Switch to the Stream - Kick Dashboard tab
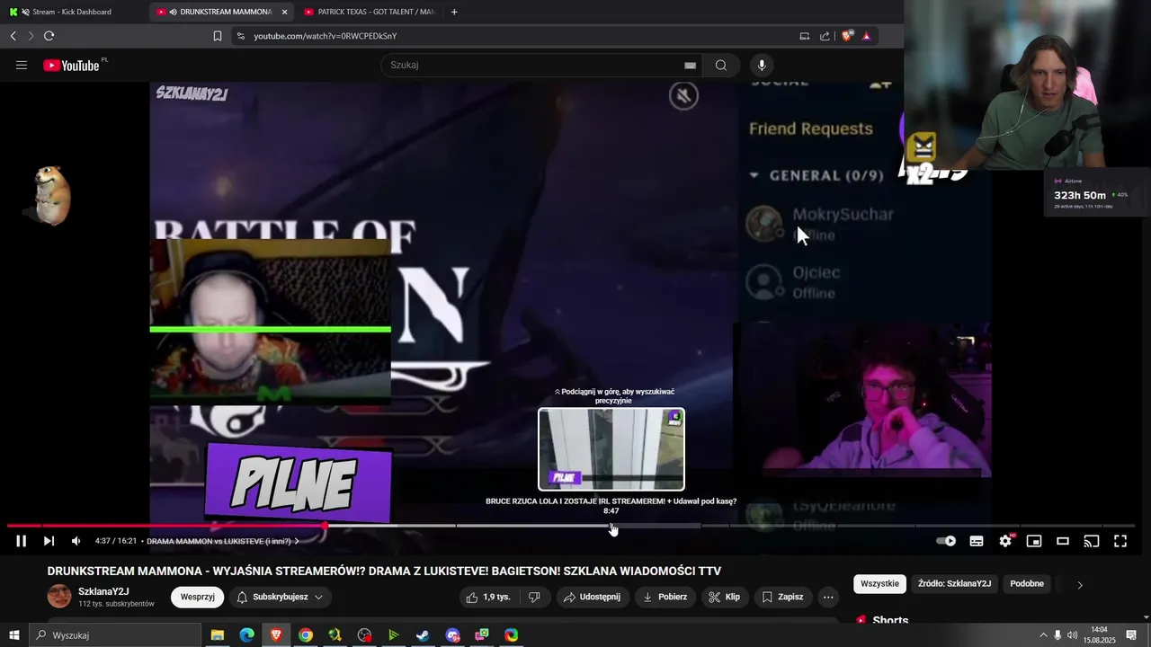Viewport: 1151px width, 647px height. point(72,12)
